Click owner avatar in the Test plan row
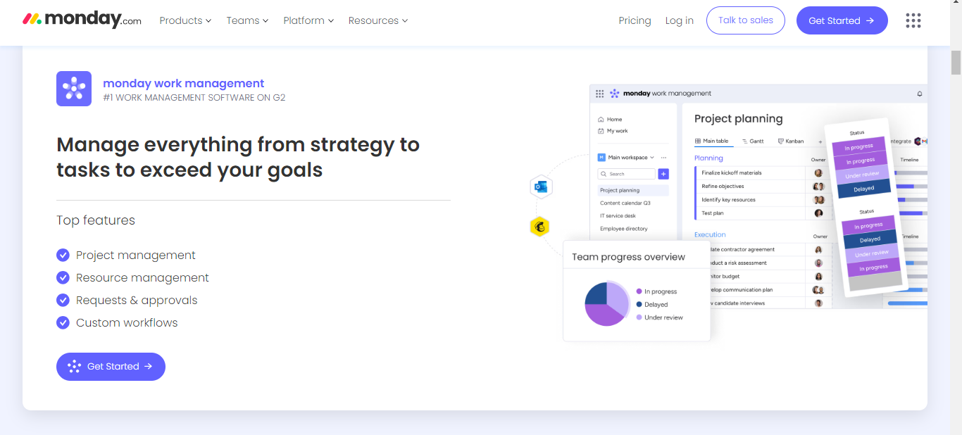This screenshot has height=435, width=962. pyautogui.click(x=818, y=213)
